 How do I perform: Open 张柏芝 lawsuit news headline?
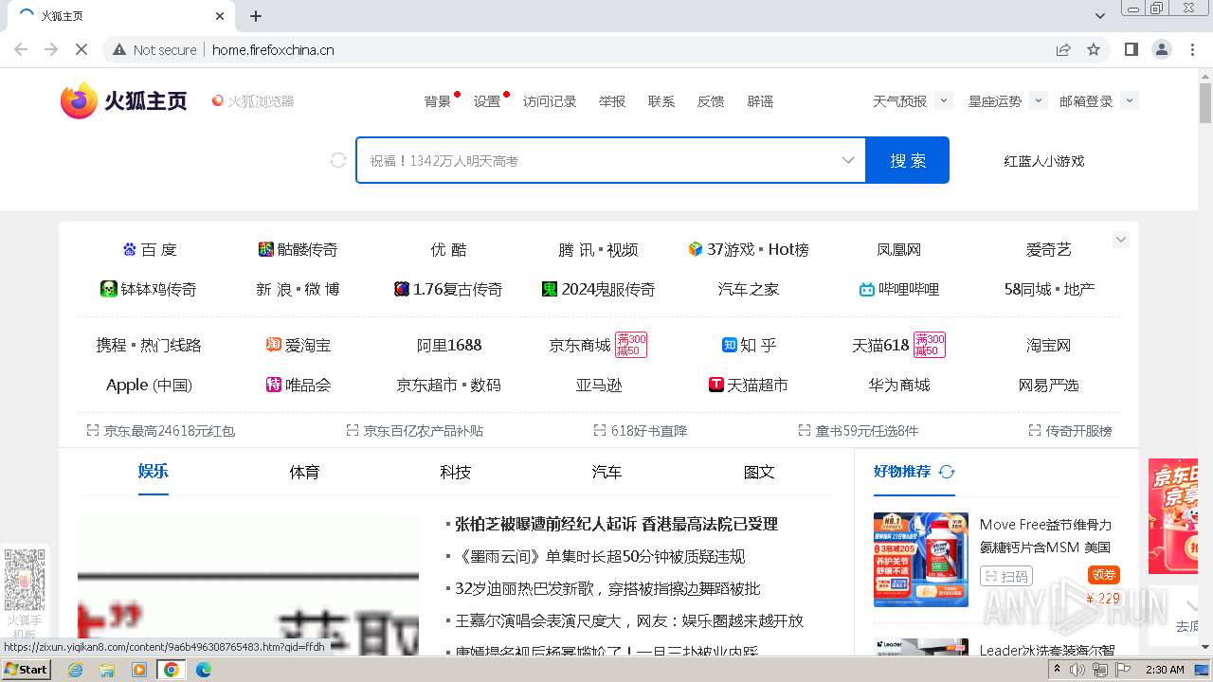coord(616,524)
